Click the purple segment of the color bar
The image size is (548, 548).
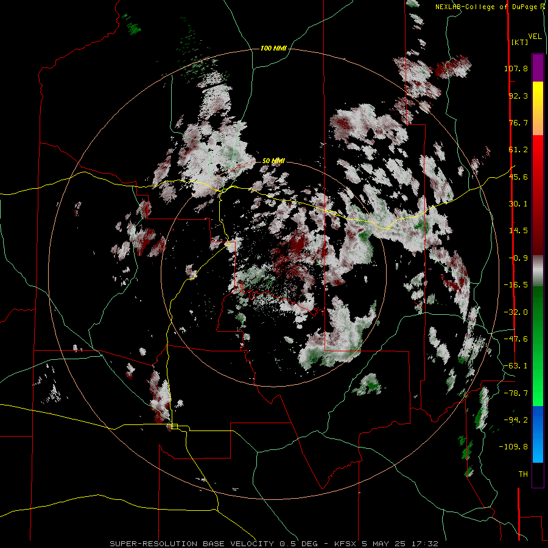pos(538,68)
